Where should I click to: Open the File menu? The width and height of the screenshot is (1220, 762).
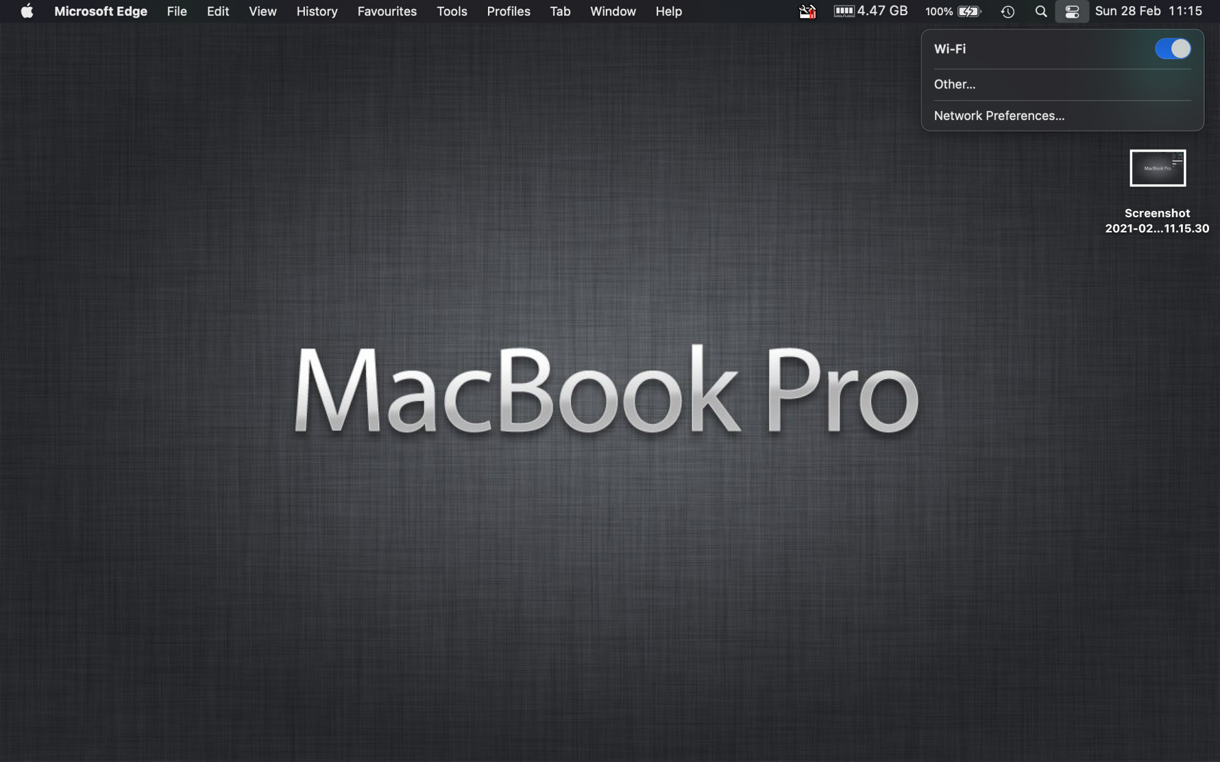(x=177, y=11)
